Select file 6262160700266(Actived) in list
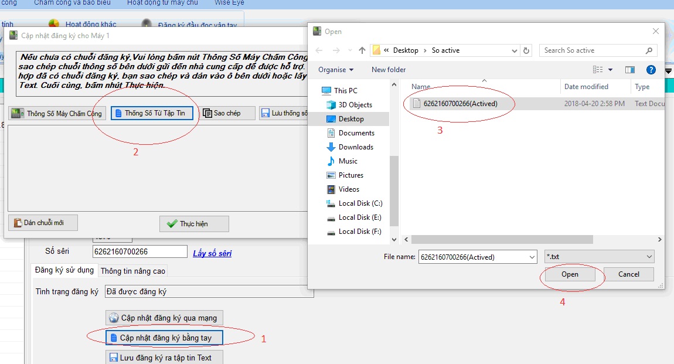The image size is (674, 364). tap(459, 104)
